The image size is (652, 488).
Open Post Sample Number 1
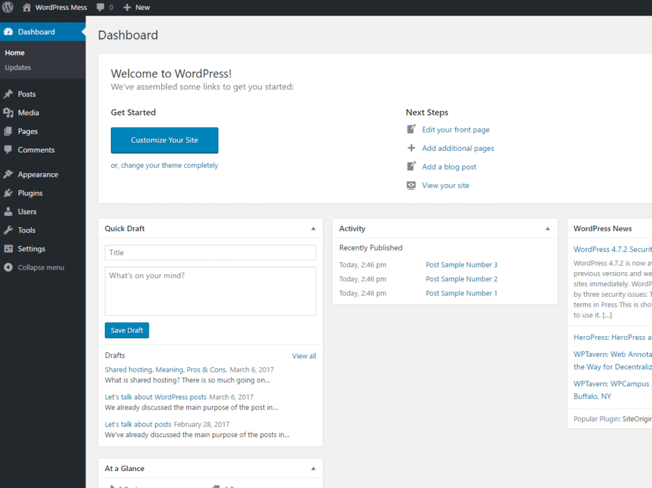[461, 293]
